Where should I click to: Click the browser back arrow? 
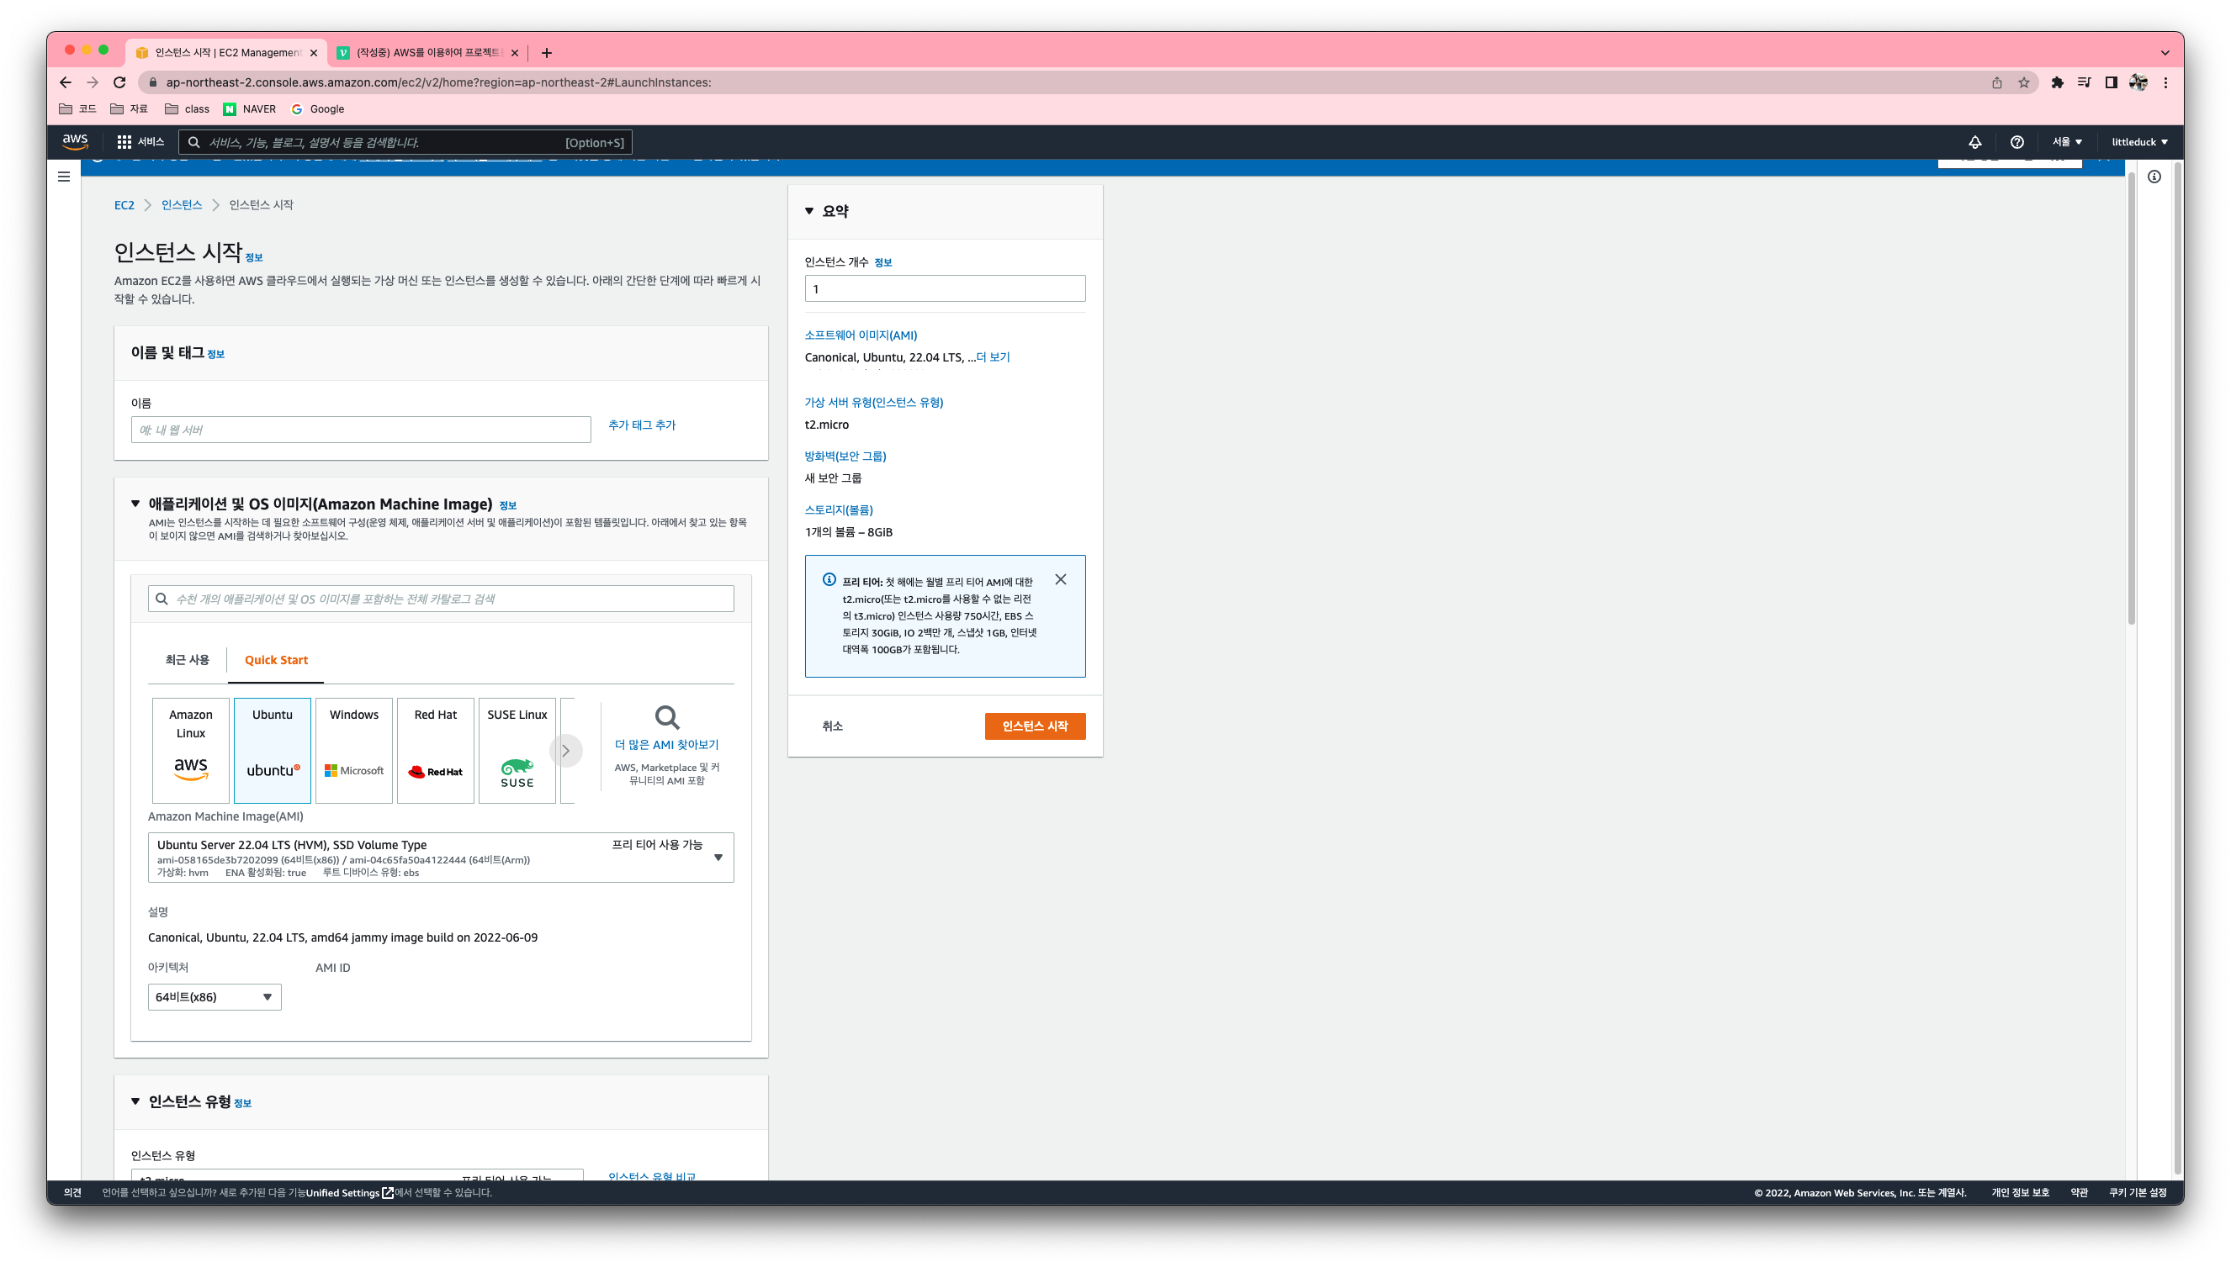[66, 82]
